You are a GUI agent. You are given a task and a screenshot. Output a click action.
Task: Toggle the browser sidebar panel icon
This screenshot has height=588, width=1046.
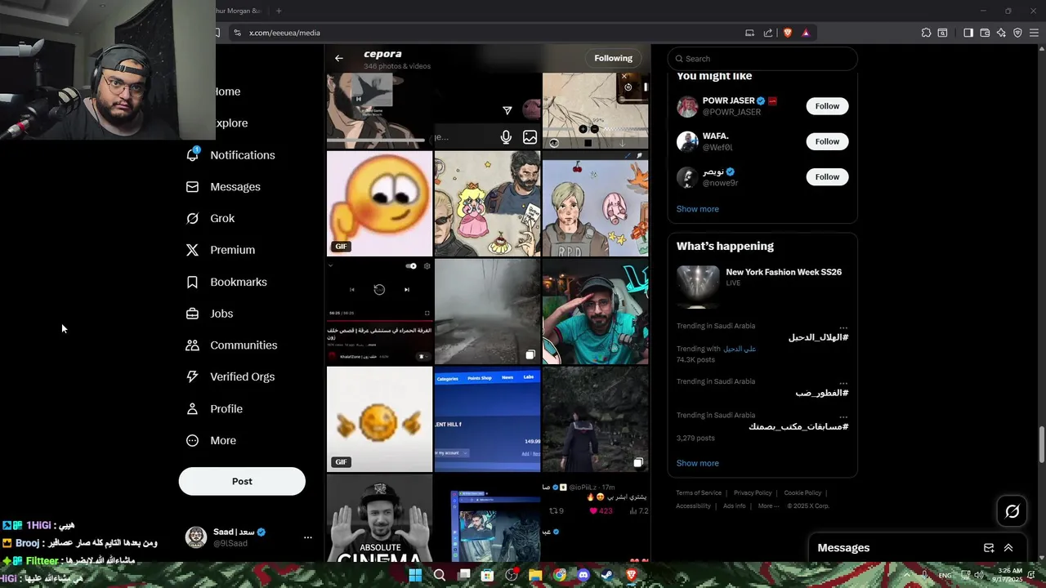click(x=968, y=33)
